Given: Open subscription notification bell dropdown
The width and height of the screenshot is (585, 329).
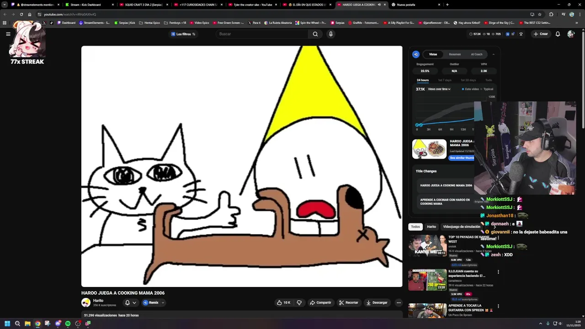Looking at the screenshot, I should (x=130, y=302).
